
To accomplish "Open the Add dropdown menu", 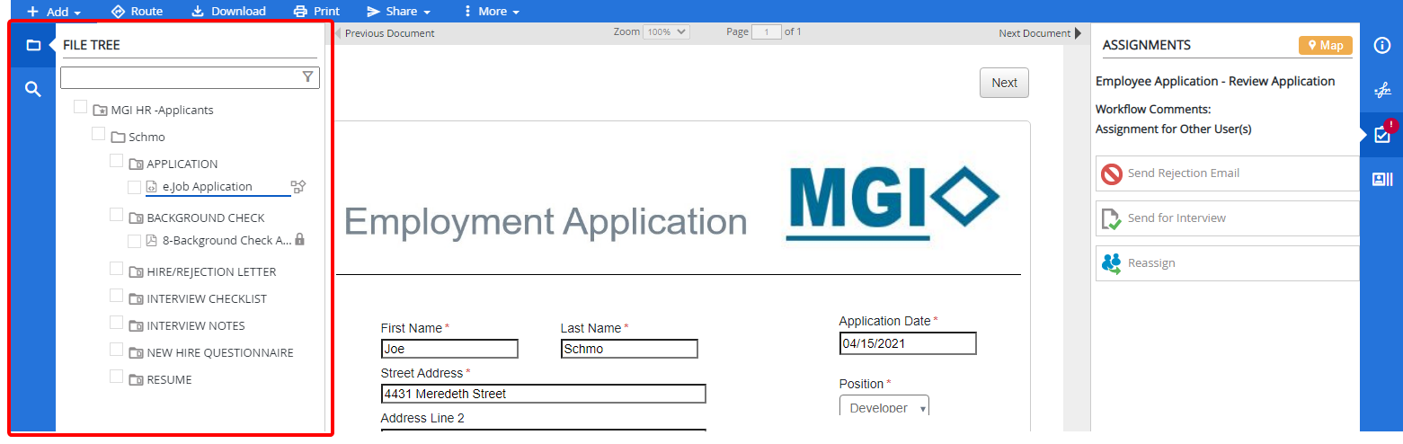I will pyautogui.click(x=54, y=12).
